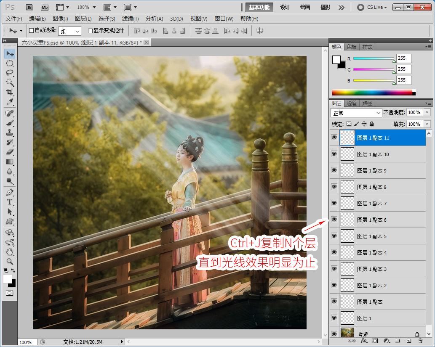
Task: Switch to the 路径 tab
Action: (x=367, y=103)
